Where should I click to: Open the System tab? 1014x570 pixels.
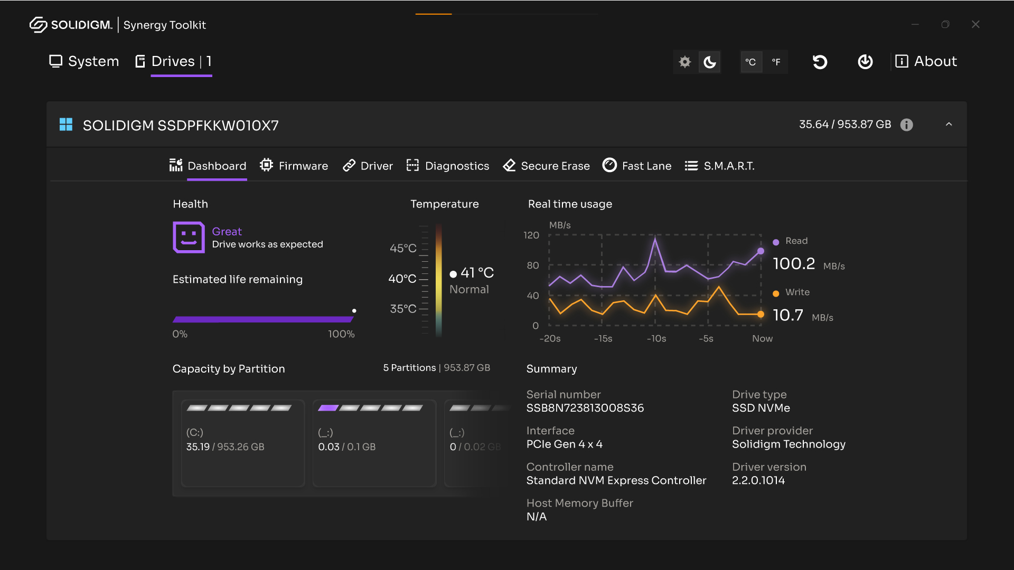click(x=83, y=61)
